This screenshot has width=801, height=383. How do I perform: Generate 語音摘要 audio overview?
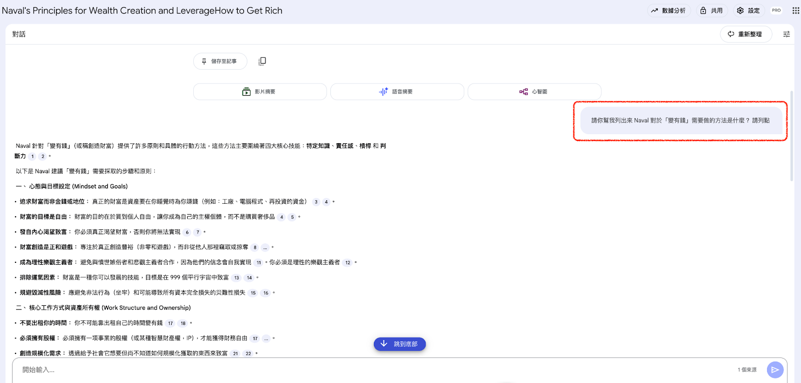tap(397, 92)
